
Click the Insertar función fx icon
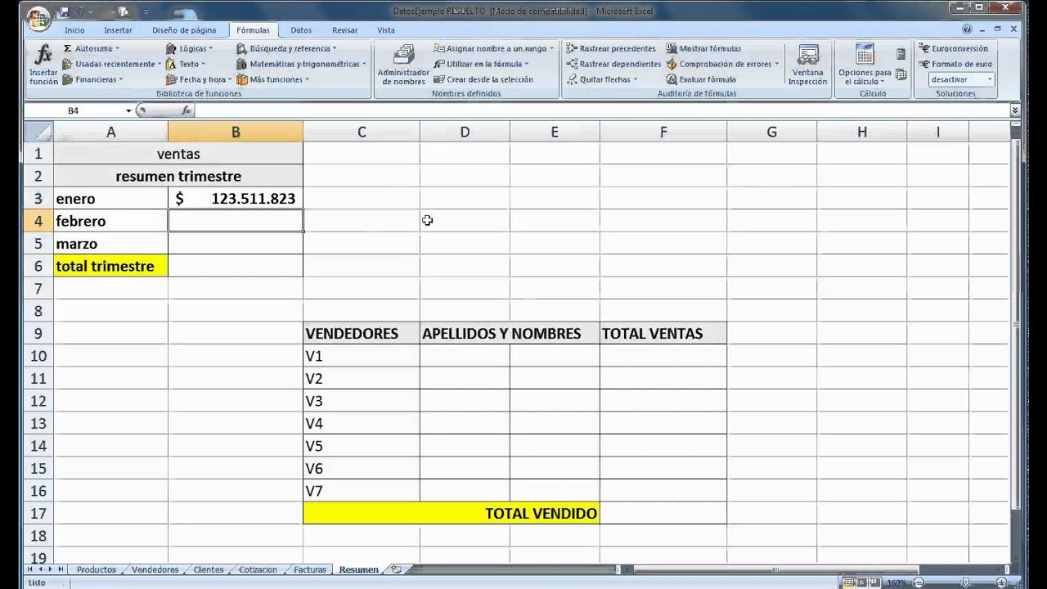pyautogui.click(x=43, y=65)
